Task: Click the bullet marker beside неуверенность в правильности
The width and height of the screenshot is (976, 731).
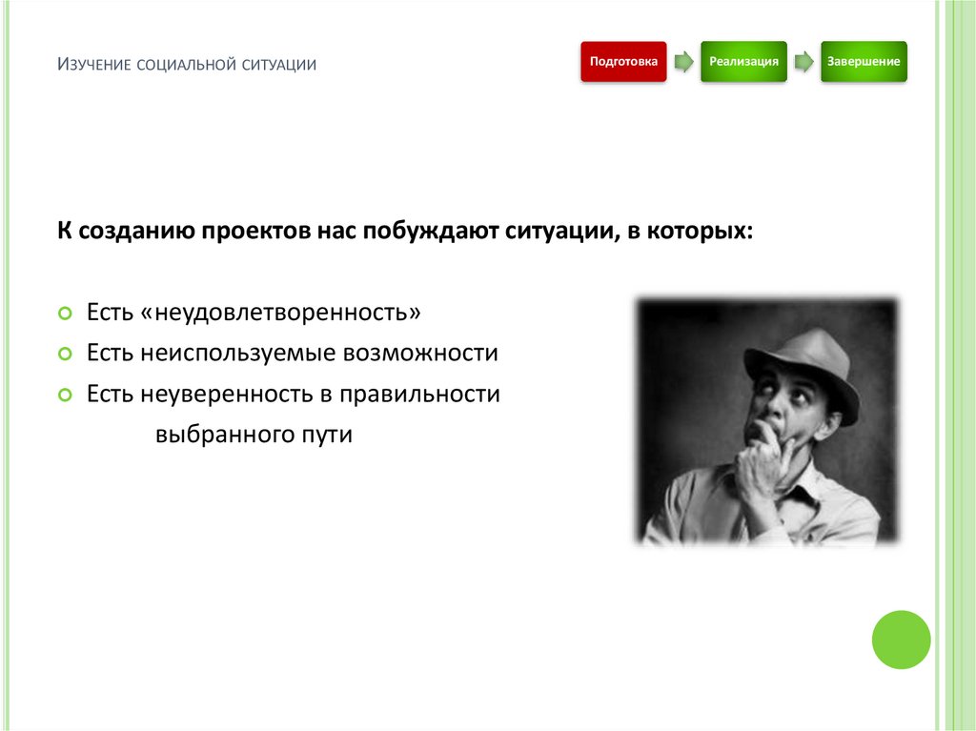Action: pyautogui.click(x=65, y=393)
